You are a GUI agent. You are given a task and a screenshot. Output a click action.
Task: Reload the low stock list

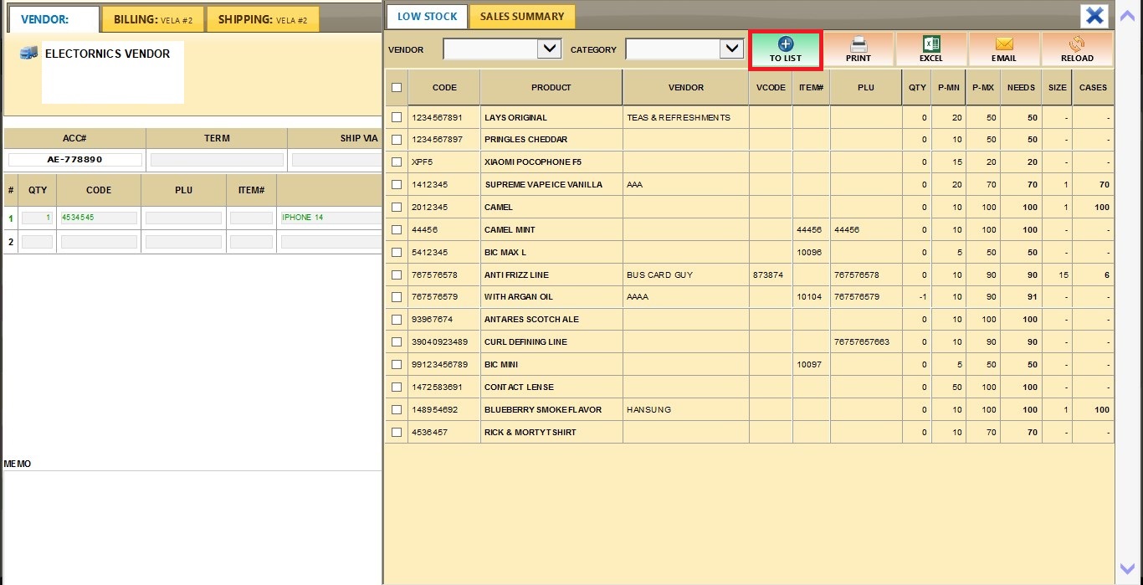click(1077, 50)
